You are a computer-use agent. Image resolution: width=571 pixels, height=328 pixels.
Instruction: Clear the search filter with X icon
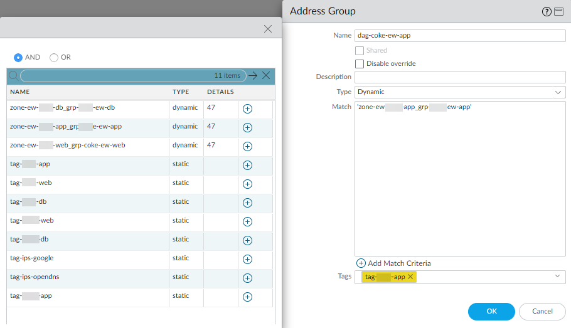(266, 75)
